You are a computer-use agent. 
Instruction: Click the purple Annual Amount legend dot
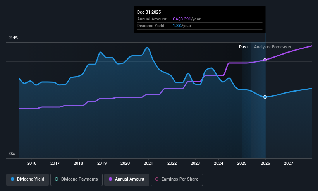click(x=110, y=179)
